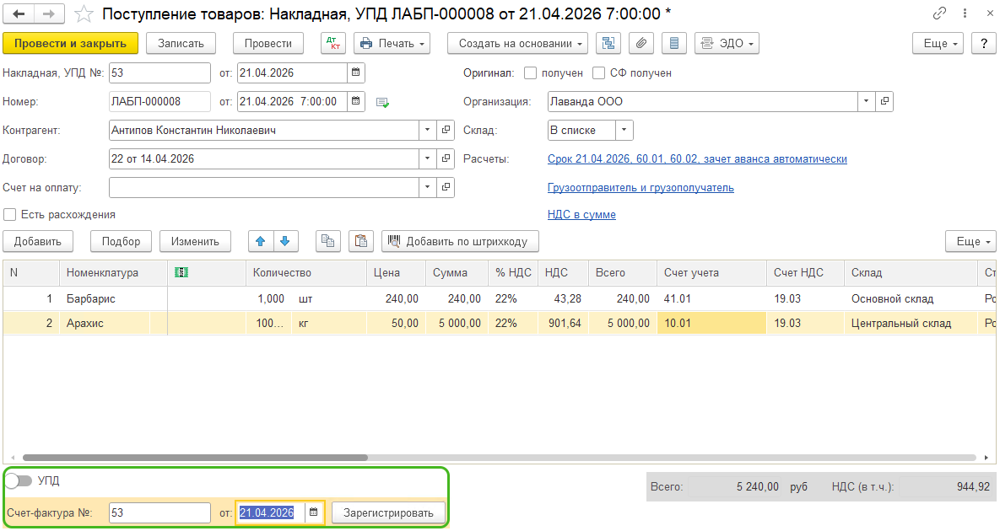Screen dimensions: 1000x531
Task: Click the Изменить button
Action: click(x=195, y=241)
